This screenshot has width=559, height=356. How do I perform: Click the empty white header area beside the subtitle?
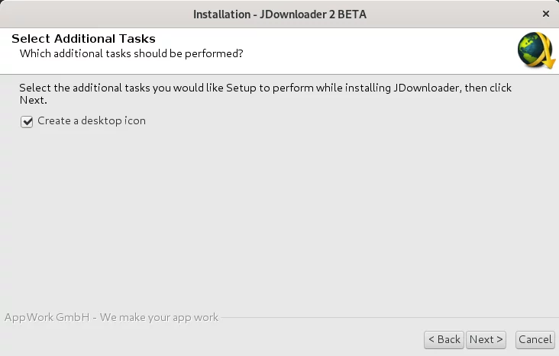point(374,52)
